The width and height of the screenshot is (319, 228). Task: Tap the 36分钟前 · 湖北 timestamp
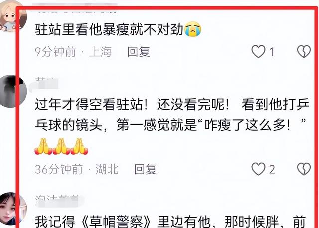(x=77, y=169)
